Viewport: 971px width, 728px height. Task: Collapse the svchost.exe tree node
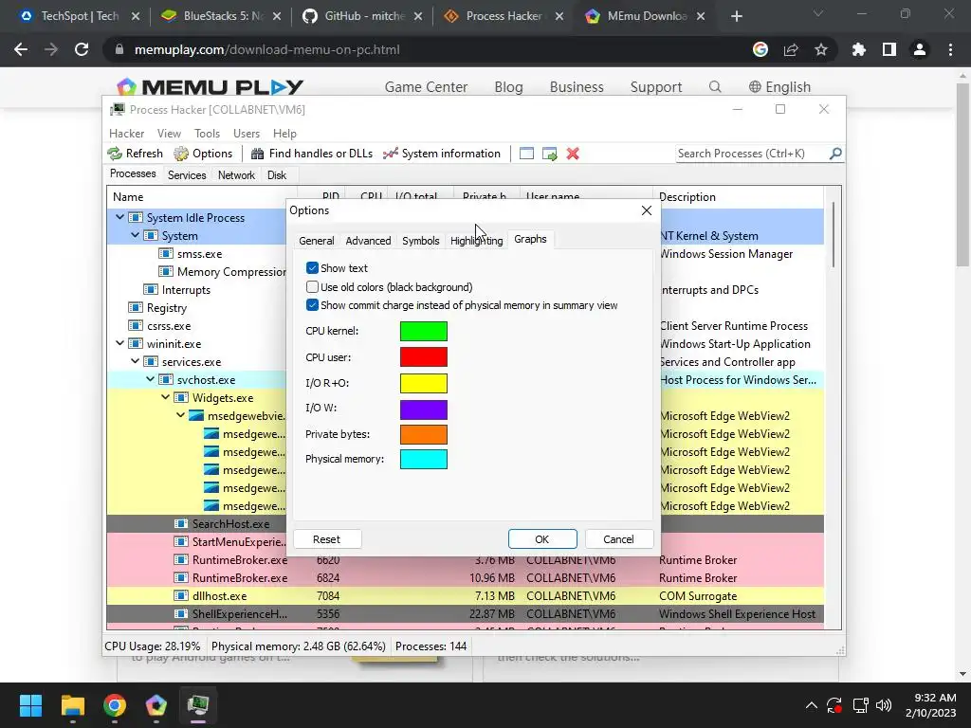(151, 379)
